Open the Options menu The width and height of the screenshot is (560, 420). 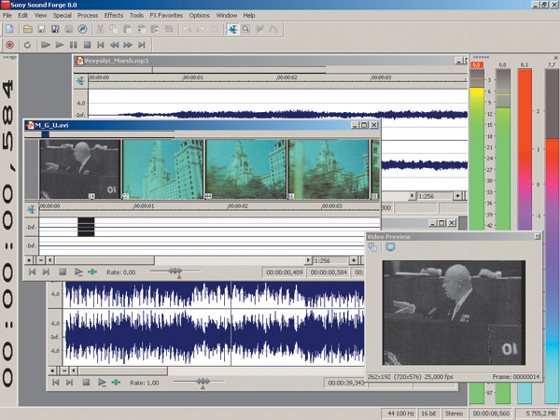click(x=200, y=15)
